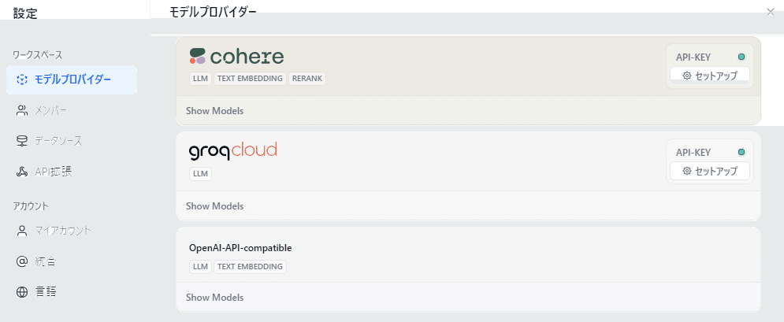Click the GroqCloud logo

tap(232, 150)
